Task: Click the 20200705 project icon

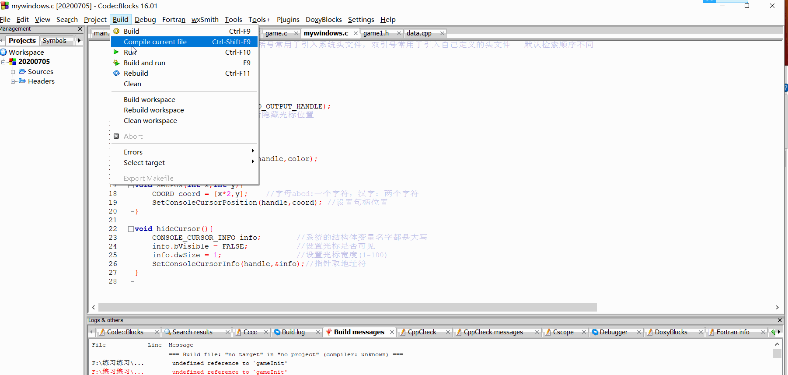Action: [13, 62]
